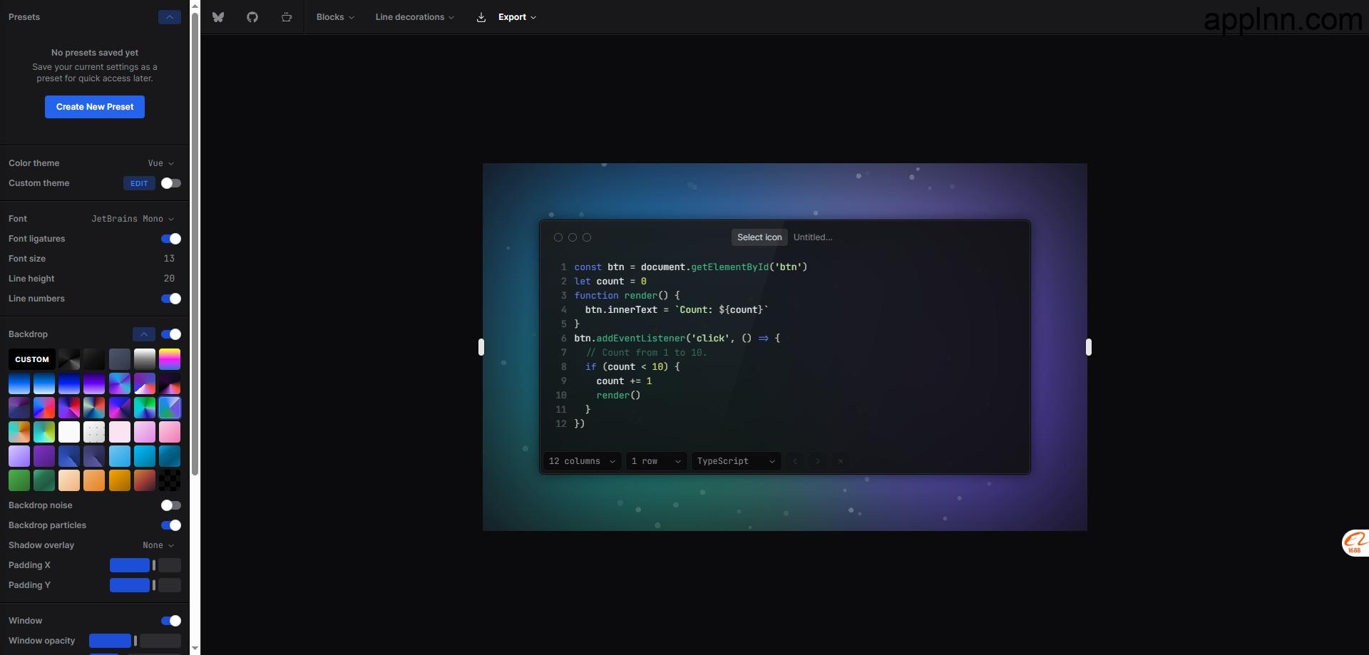Click the sidebar scrollbar down arrow
The height and width of the screenshot is (655, 1369).
point(195,649)
